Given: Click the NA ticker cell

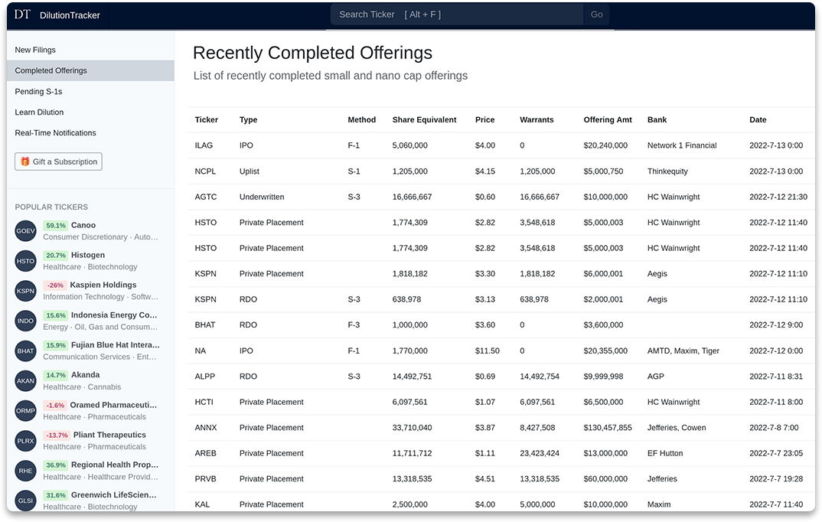Looking at the screenshot, I should [x=201, y=351].
